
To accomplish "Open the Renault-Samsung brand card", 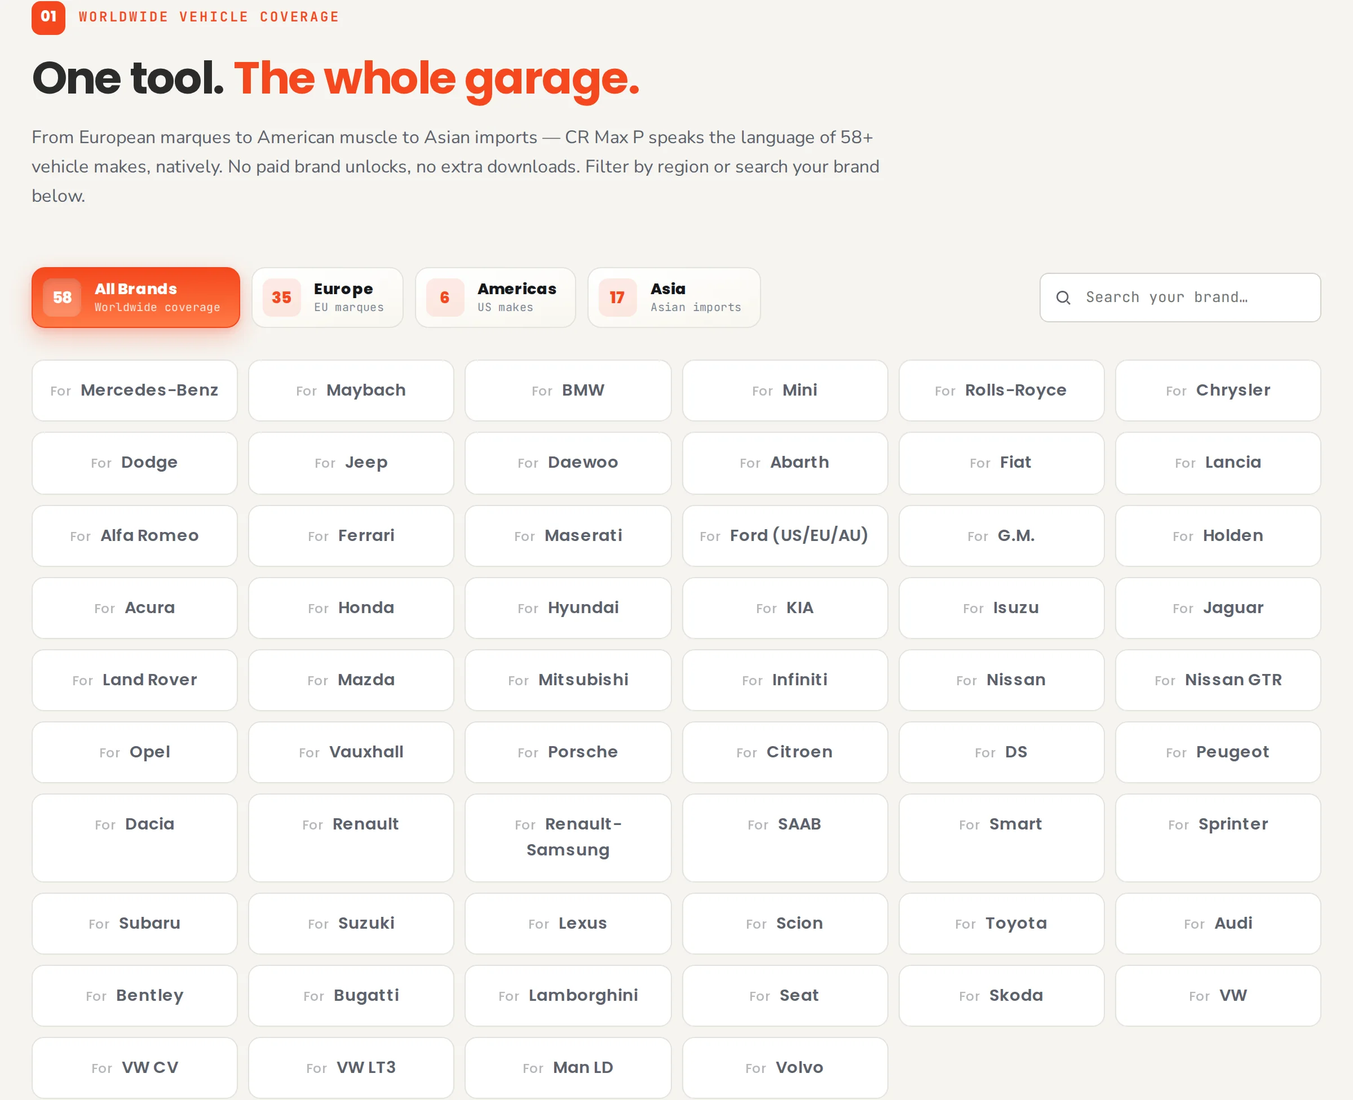I will [x=568, y=837].
